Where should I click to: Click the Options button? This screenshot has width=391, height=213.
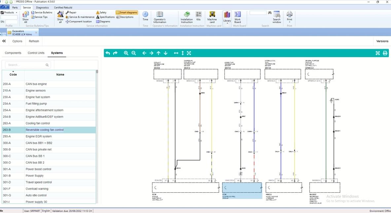[17, 41]
